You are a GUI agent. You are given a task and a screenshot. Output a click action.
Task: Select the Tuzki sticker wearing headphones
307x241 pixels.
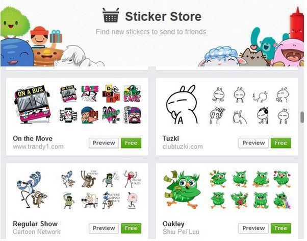(x=263, y=115)
